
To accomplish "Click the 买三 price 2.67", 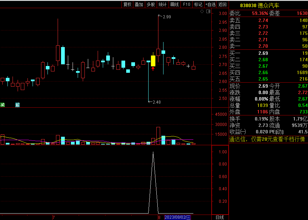I will 263,66.
